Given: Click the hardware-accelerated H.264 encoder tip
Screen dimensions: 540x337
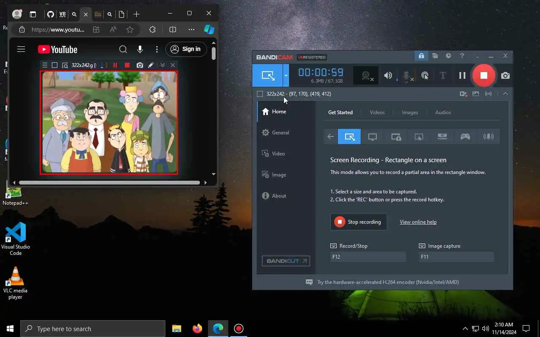Looking at the screenshot, I should (x=388, y=282).
